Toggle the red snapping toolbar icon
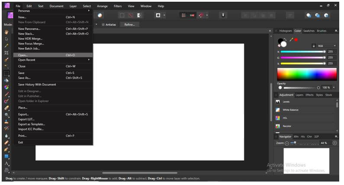The width and height of the screenshot is (344, 185). point(192,15)
